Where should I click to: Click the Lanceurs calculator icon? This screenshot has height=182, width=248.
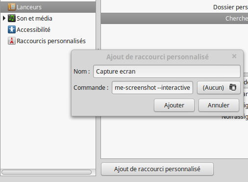click(x=12, y=7)
